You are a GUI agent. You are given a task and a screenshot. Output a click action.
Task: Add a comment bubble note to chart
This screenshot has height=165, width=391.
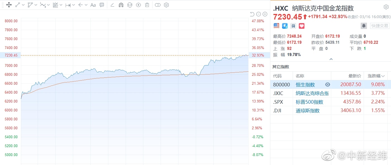coord(102,5)
